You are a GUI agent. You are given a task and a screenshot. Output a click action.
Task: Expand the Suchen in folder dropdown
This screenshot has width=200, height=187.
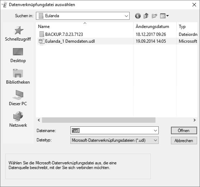point(126,16)
